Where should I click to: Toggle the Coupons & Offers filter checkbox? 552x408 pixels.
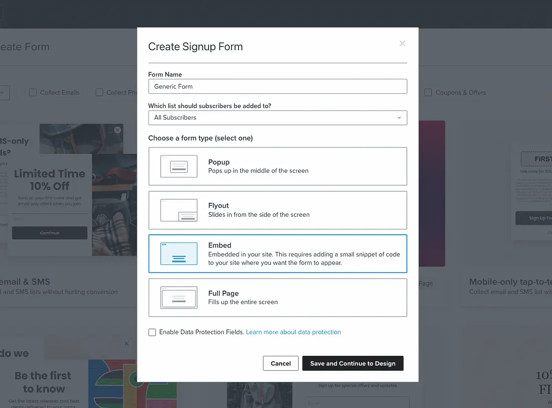tap(428, 92)
